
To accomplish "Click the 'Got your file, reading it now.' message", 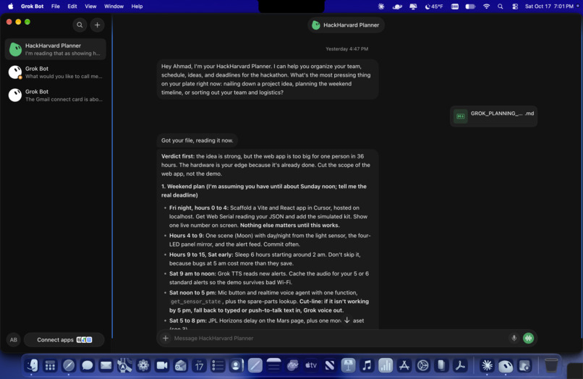I will 197,140.
